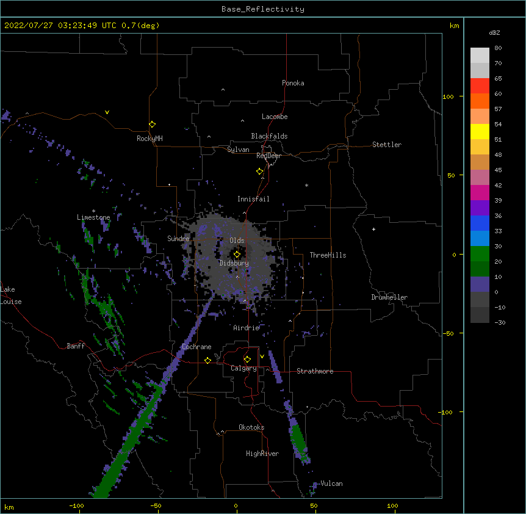Image resolution: width=526 pixels, height=514 pixels.
Task: Pick the dark green 10-20 dBZ swatch
Action: click(x=480, y=269)
